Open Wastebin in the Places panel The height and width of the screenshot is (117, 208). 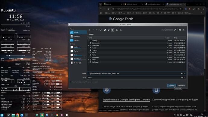(x=78, y=36)
